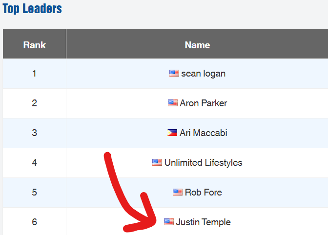Open Aron Parker's name link
Screen dimensions: 328x235
203,103
